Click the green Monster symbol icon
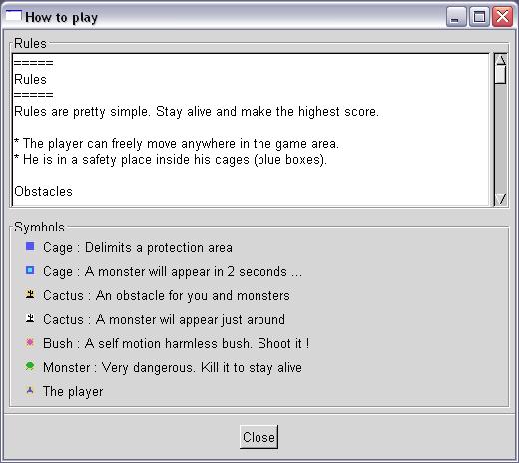519x463 pixels. tap(30, 366)
